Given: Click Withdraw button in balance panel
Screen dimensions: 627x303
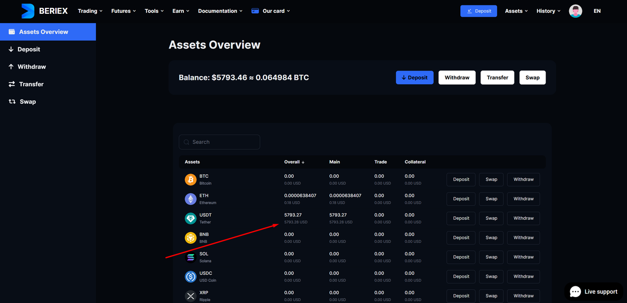Looking at the screenshot, I should coord(457,77).
